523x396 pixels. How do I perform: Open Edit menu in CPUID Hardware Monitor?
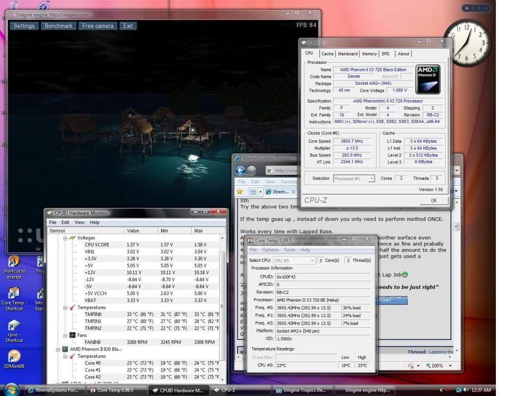[65, 222]
